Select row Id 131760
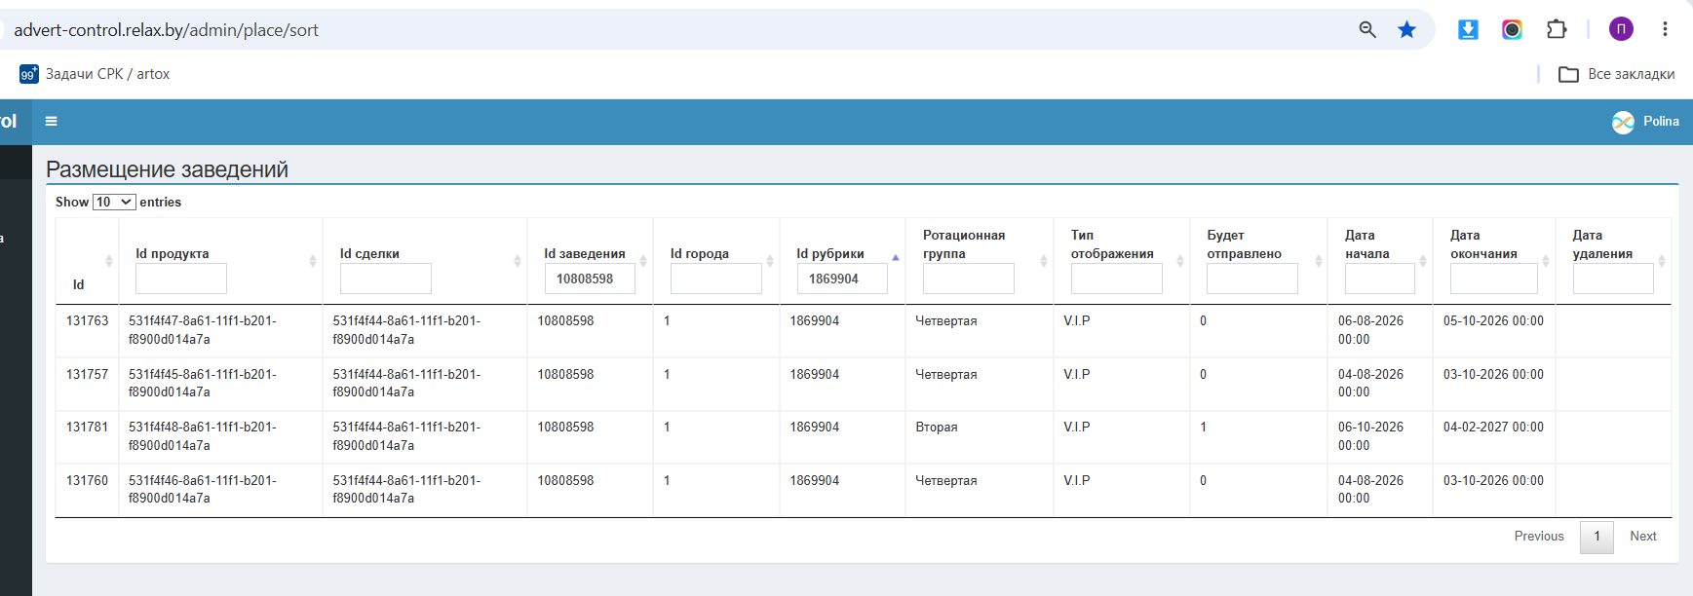Image resolution: width=1693 pixels, height=596 pixels. 88,480
